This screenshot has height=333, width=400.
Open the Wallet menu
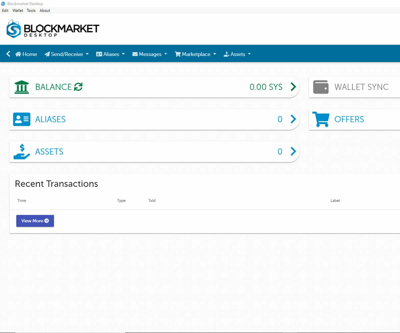(18, 10)
